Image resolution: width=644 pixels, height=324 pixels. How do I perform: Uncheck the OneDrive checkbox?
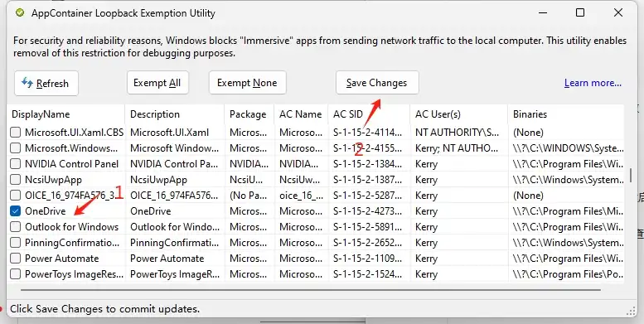pos(15,211)
